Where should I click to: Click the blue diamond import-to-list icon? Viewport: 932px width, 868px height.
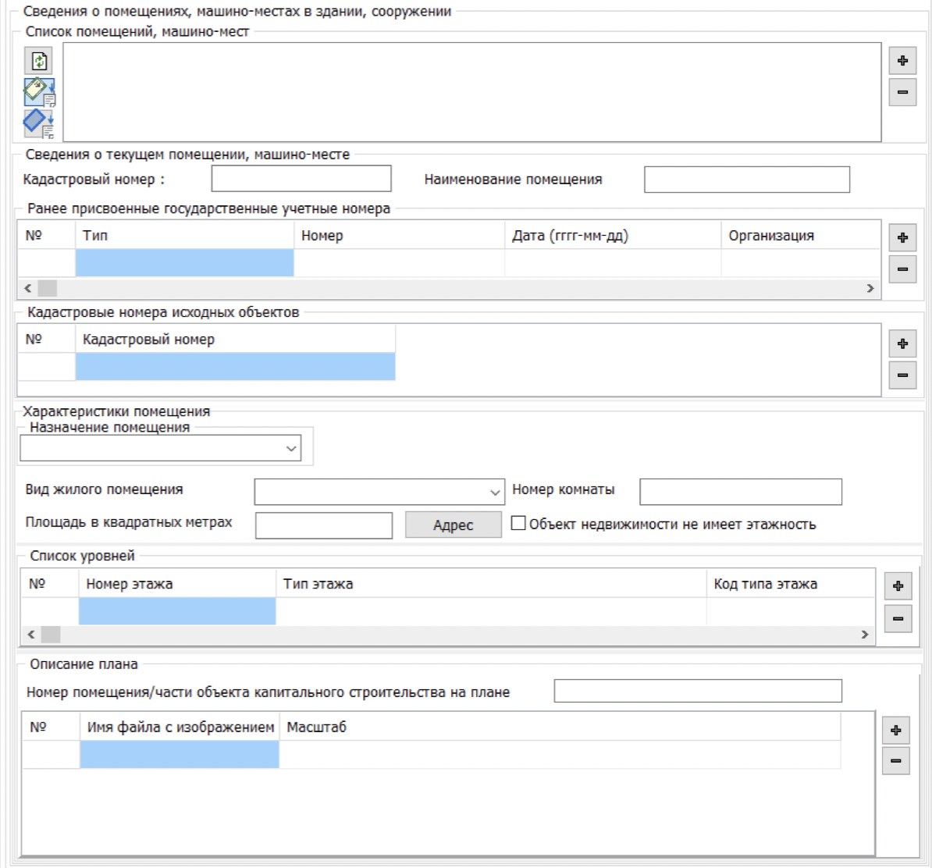click(39, 123)
